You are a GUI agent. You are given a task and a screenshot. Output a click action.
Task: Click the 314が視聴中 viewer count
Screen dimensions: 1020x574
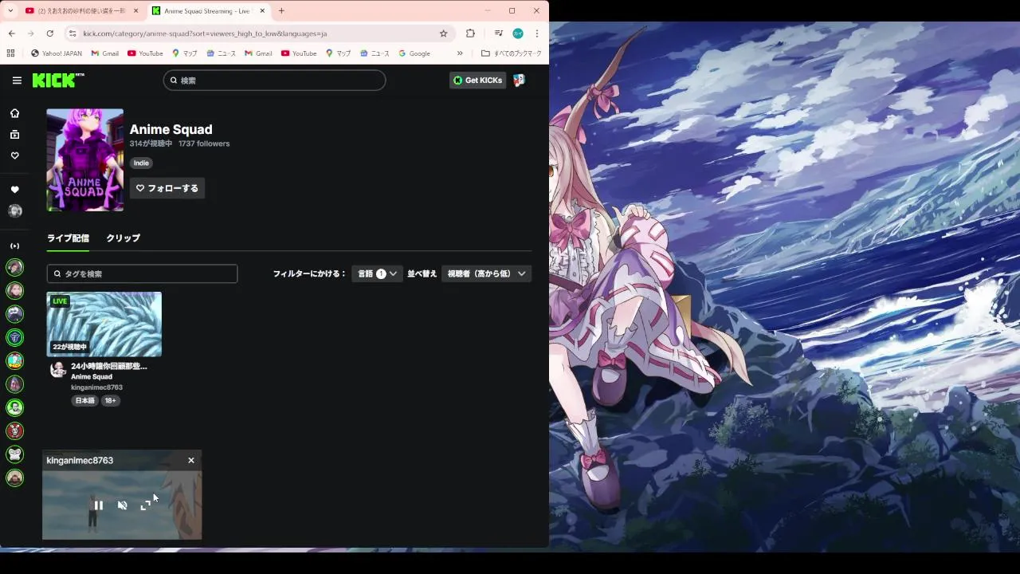pyautogui.click(x=151, y=143)
